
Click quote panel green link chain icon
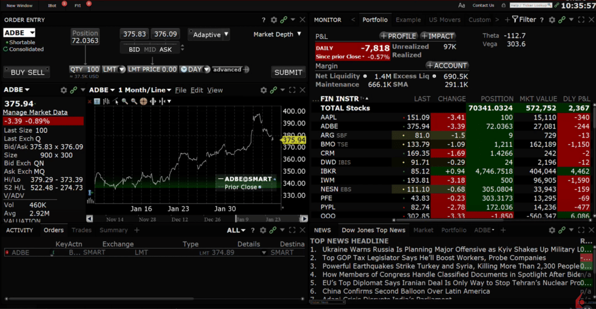click(x=73, y=90)
